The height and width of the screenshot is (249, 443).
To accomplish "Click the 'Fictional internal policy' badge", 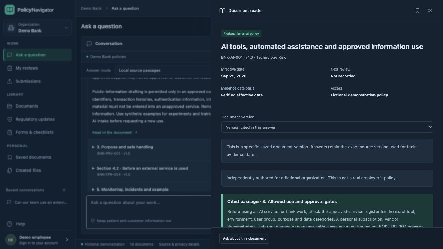I will [241, 34].
